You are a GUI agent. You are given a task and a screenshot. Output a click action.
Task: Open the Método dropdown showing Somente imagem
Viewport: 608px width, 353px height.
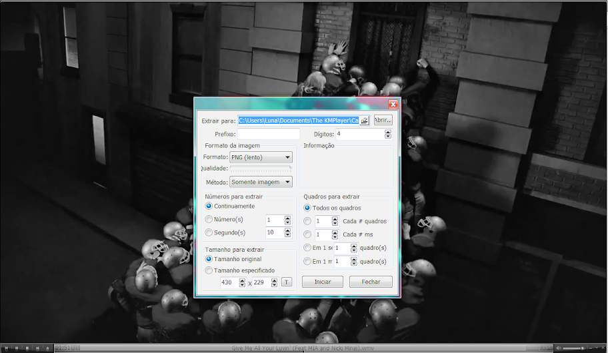point(261,182)
